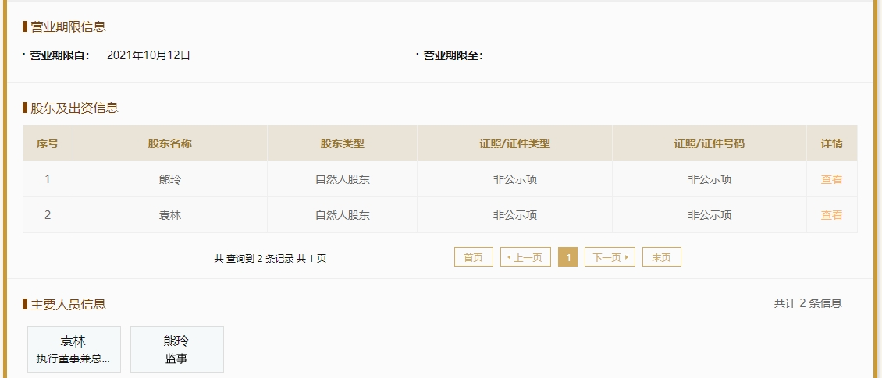Select 非公示项 certificate number in 袁林 row
The height and width of the screenshot is (378, 882).
710,215
